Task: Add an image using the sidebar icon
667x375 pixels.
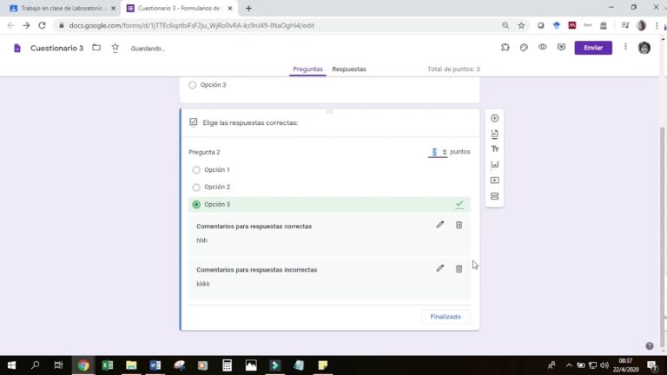Action: [x=494, y=165]
